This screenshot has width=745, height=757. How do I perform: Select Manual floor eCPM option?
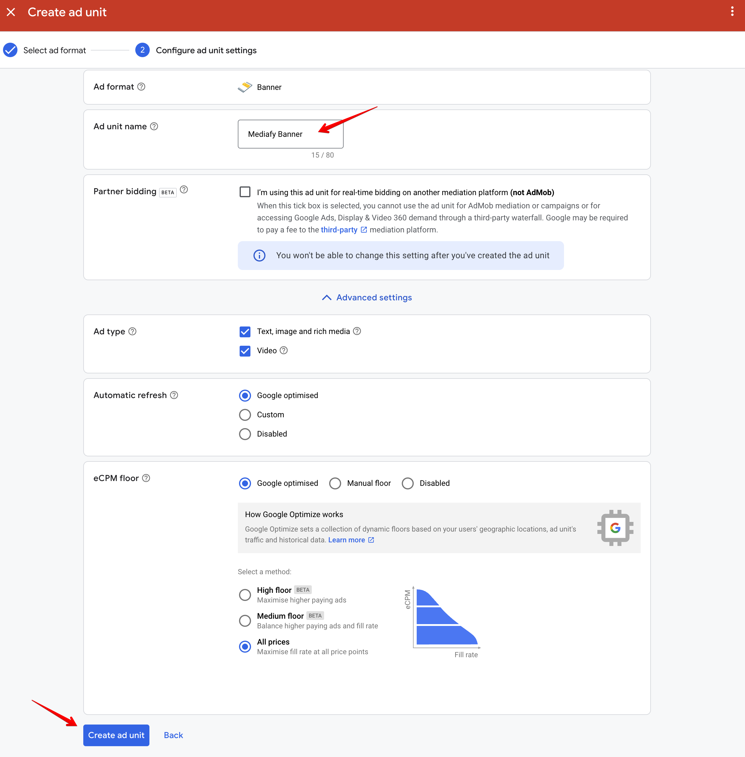point(335,483)
